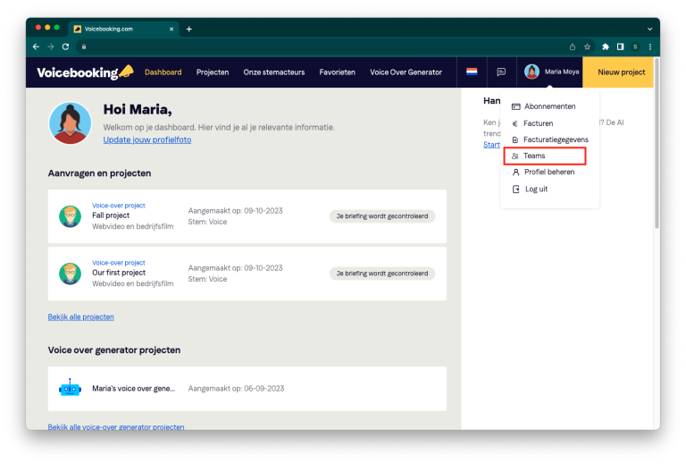Open the Our first project title
Image resolution: width=686 pixels, height=464 pixels.
[x=119, y=273]
